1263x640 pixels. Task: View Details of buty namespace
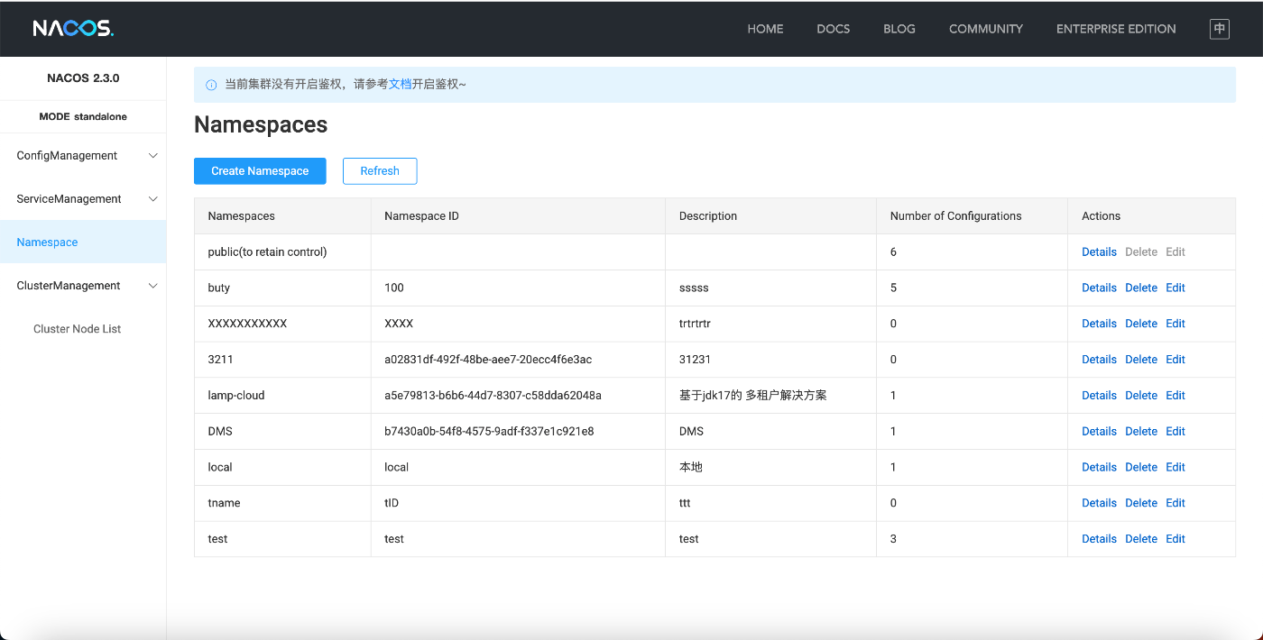pos(1099,288)
